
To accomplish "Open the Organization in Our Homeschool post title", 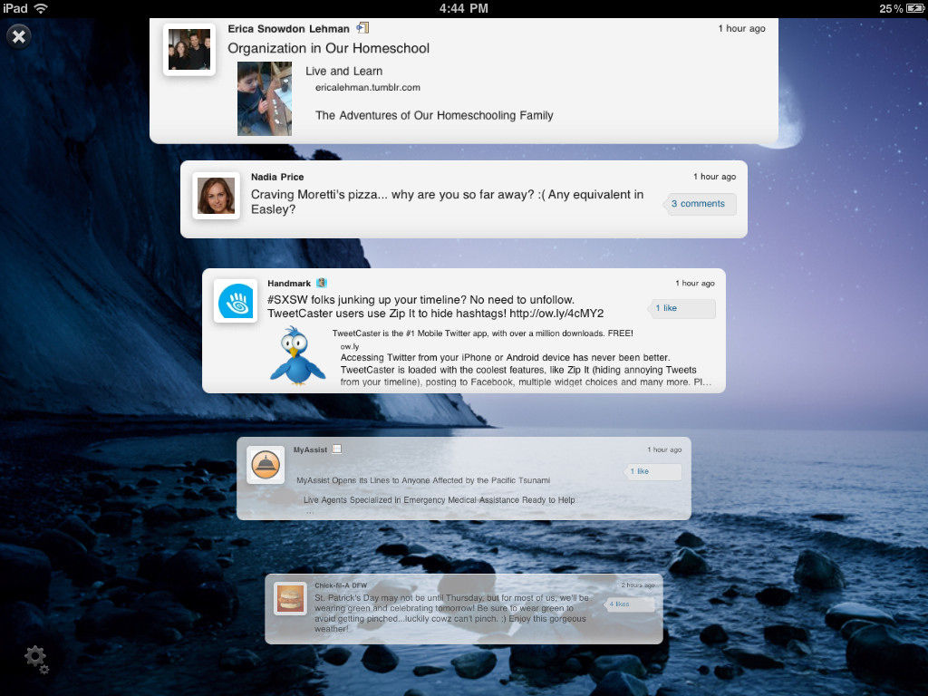I will coord(328,48).
